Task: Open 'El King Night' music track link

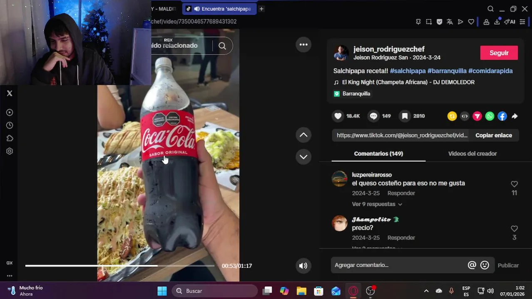Action: (408, 82)
